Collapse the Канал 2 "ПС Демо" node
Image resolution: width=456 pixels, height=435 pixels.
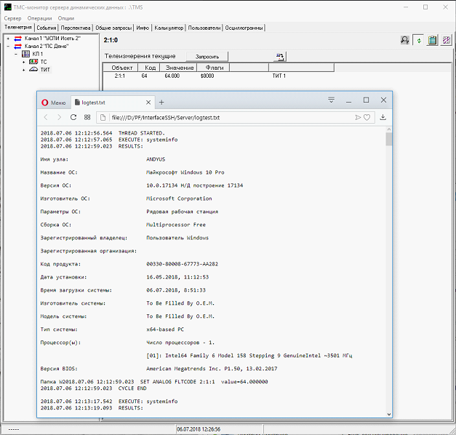point(8,46)
